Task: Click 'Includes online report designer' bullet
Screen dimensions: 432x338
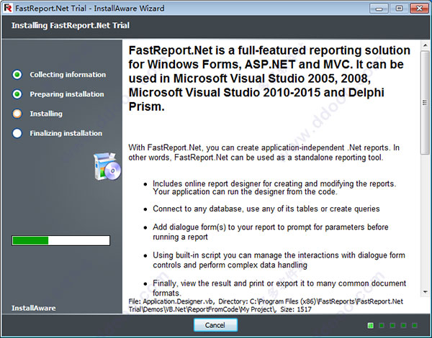Action: pyautogui.click(x=274, y=188)
